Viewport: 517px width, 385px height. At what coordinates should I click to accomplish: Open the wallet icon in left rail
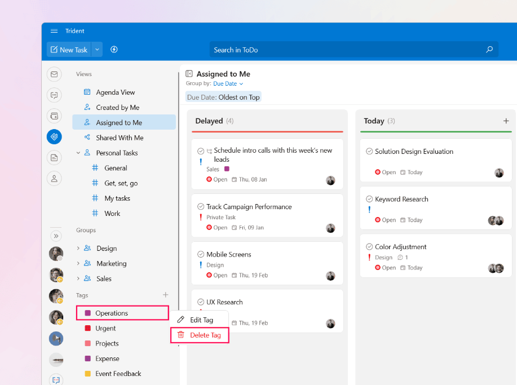54,116
